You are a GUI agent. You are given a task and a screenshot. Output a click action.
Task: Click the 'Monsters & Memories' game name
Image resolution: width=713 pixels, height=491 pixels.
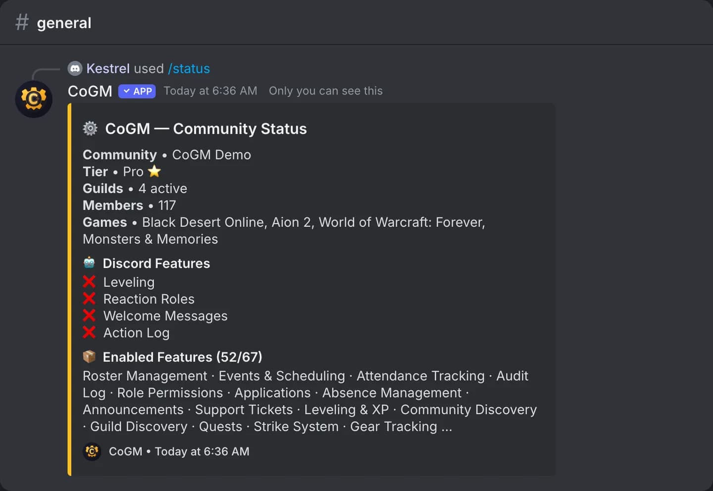151,239
